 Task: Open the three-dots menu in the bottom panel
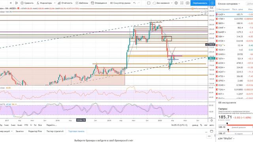coord(209,136)
